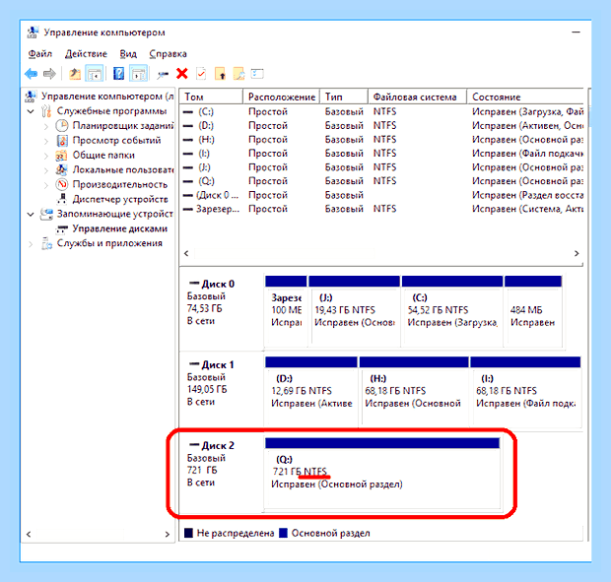
Task: Click the red X delete toolbar icon
Action: (182, 73)
